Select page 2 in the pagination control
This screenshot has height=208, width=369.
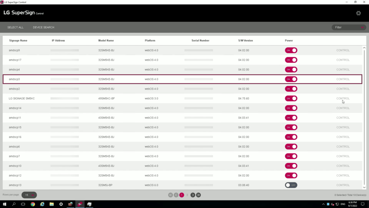pos(187,195)
